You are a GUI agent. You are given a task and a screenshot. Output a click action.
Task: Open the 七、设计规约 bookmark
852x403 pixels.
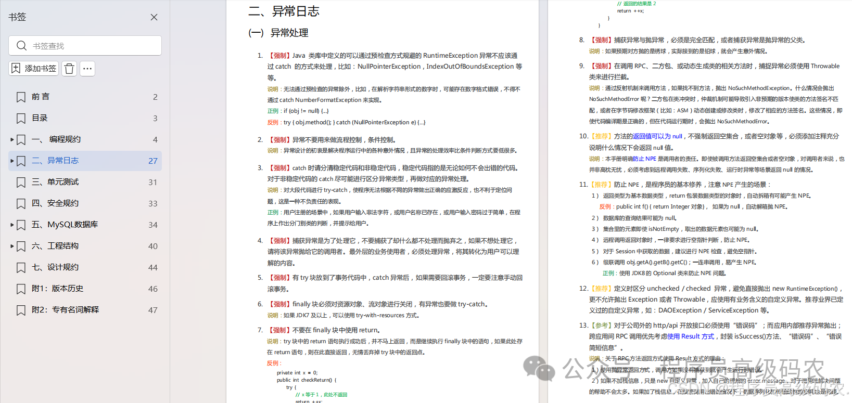point(55,267)
